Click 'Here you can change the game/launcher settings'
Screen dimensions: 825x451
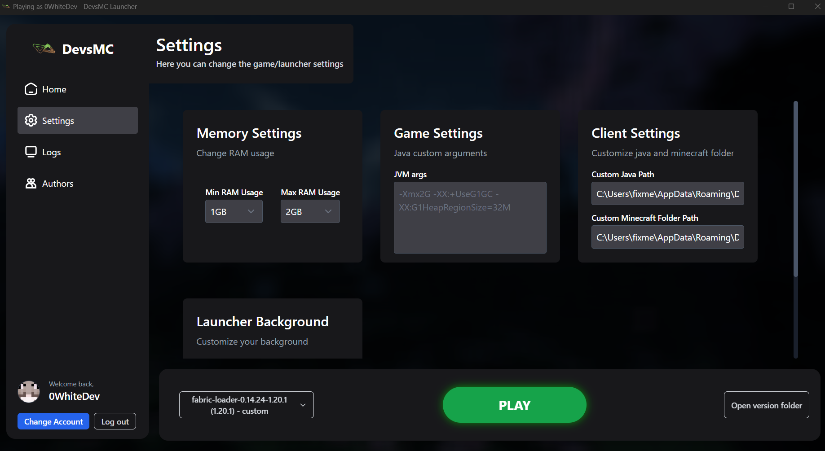tap(250, 64)
